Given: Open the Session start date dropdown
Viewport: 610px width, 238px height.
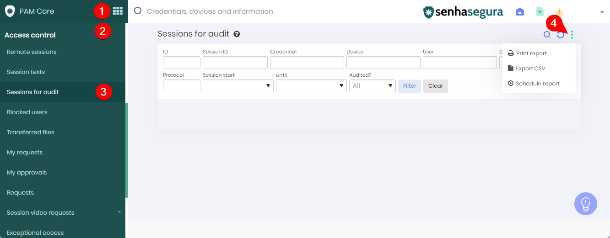Looking at the screenshot, I should click(238, 86).
